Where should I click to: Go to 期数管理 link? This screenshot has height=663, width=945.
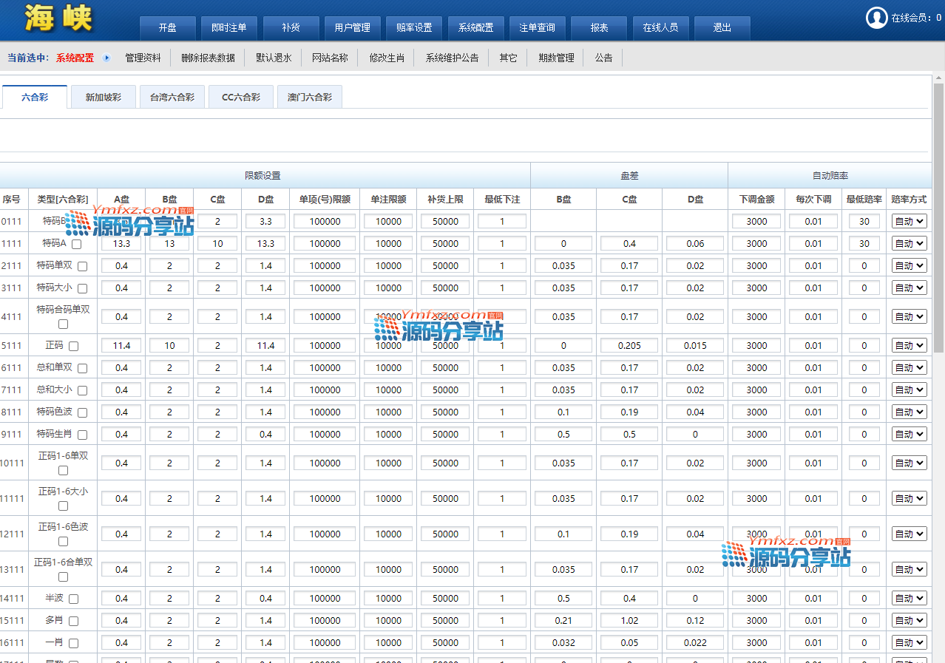tap(556, 58)
